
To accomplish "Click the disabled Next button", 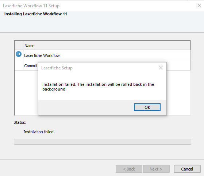I will click(x=156, y=169).
